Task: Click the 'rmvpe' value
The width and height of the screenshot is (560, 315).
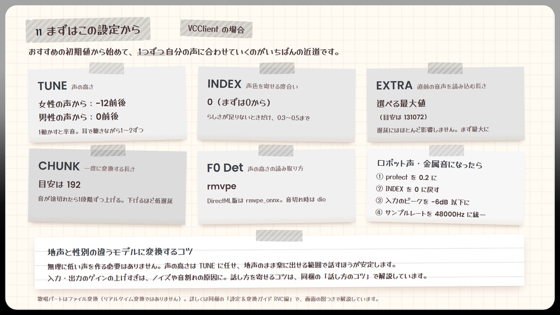Action: [221, 186]
